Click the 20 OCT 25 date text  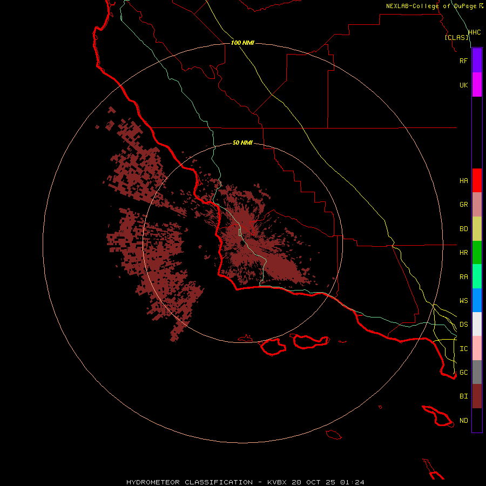coord(313,482)
